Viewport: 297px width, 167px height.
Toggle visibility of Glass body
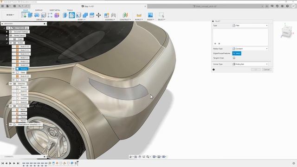[13, 72]
